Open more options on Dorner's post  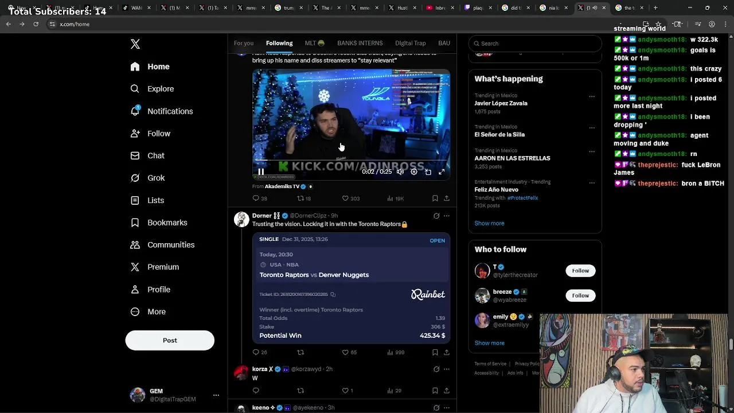[x=447, y=216]
